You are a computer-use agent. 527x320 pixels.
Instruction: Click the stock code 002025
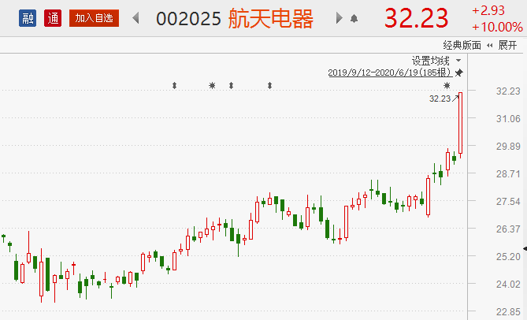[x=188, y=18]
